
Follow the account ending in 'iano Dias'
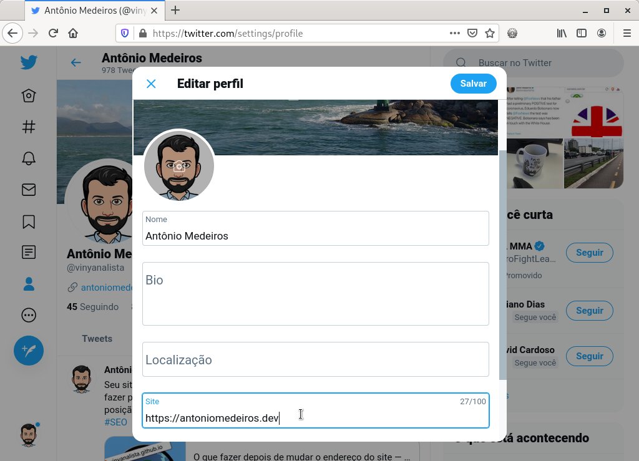point(589,311)
